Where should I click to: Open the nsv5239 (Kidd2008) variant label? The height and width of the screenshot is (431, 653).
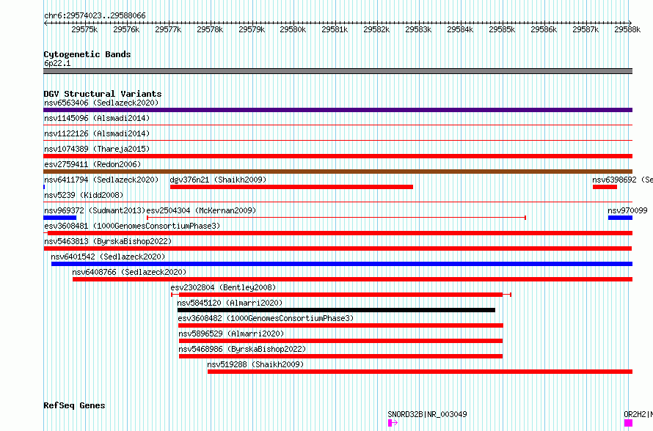click(84, 195)
